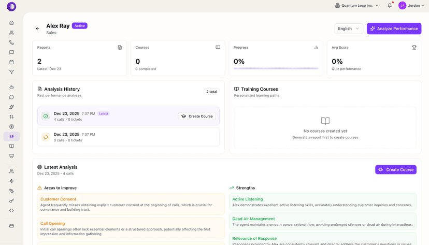Image resolution: width=429 pixels, height=245 pixels.
Task: Click the key icon in sidebar
Action: pyautogui.click(x=11, y=201)
